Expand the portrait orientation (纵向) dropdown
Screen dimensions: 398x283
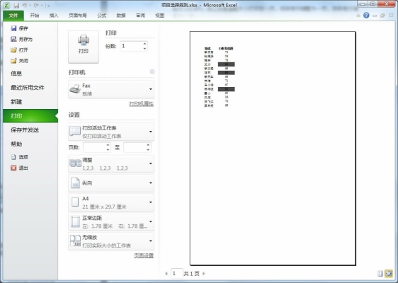coord(111,183)
